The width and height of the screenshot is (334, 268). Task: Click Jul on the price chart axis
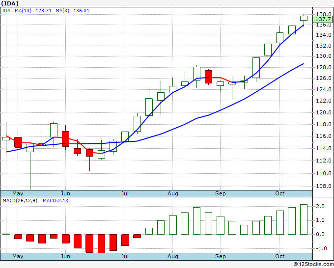coord(125,194)
